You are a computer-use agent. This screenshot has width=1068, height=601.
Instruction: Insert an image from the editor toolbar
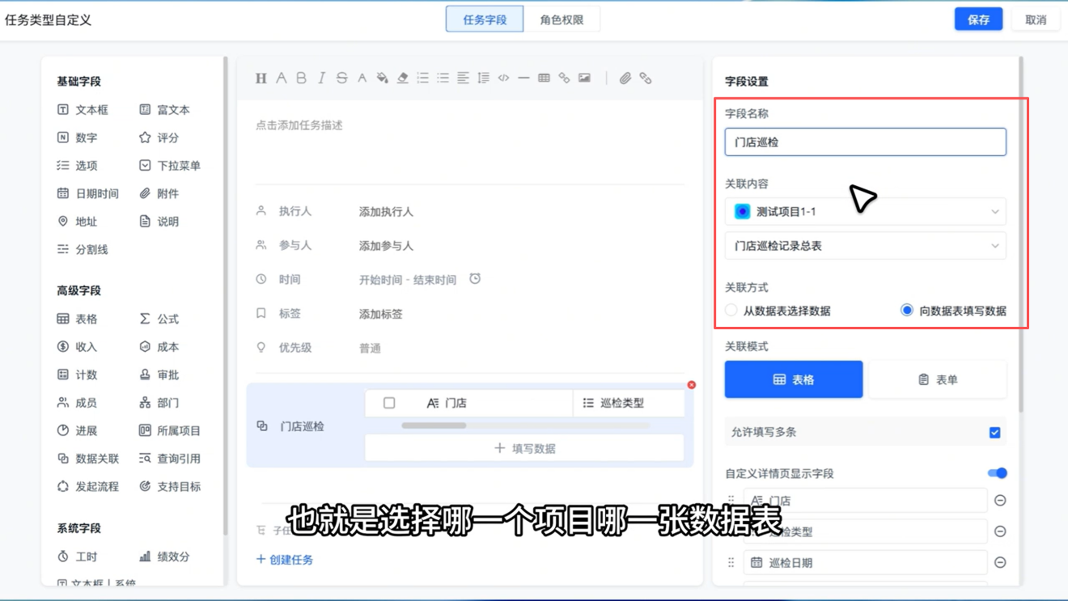[x=584, y=78]
